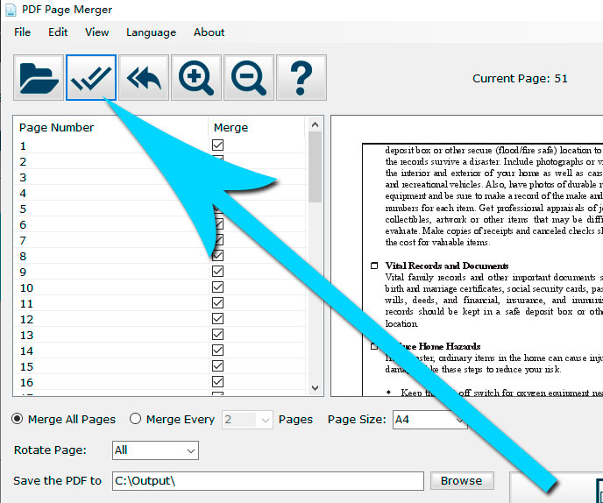
Task: Click the double checkmark select-all icon
Action: pos(91,78)
